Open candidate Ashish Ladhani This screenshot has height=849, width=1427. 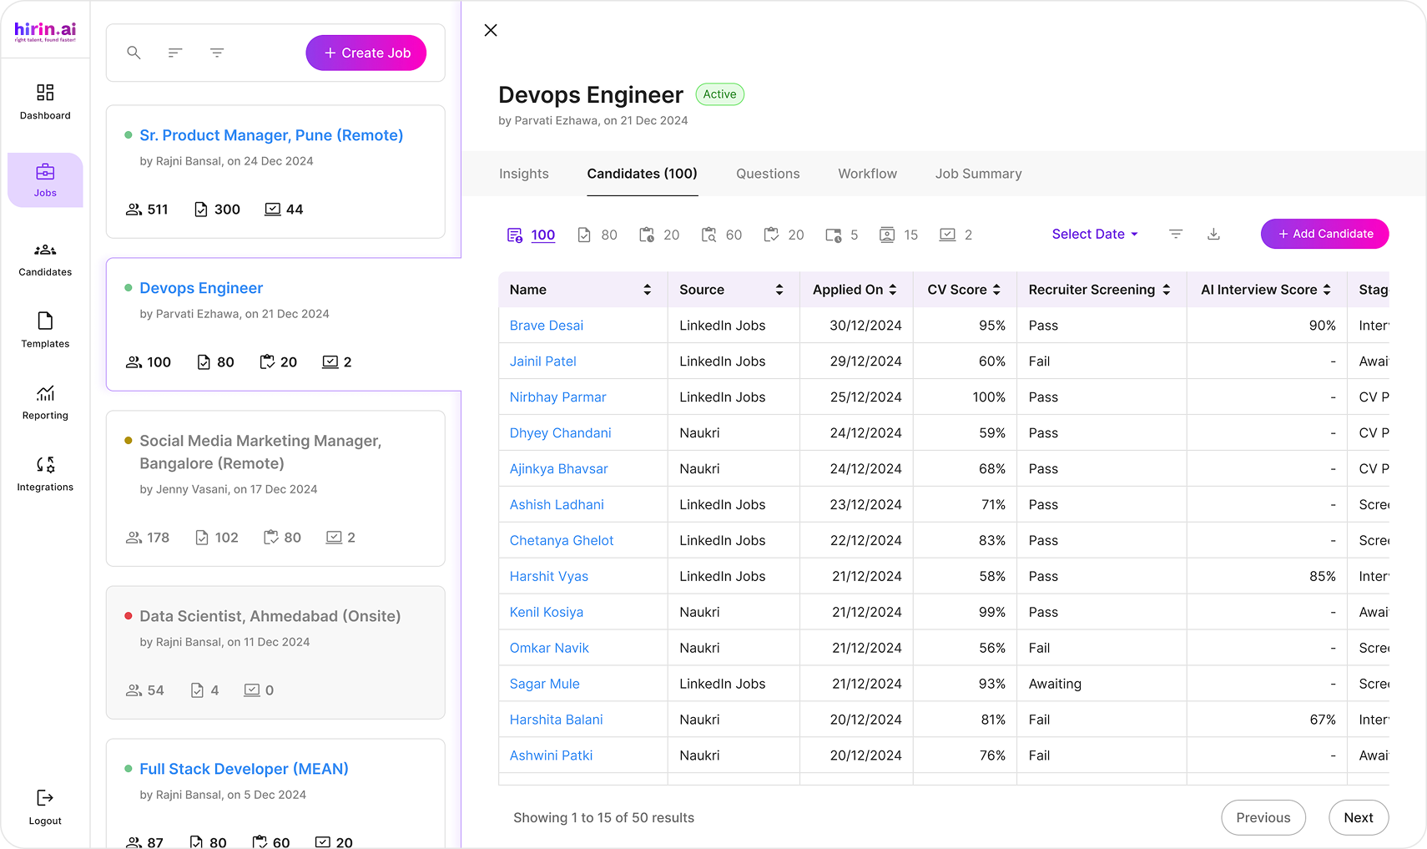tap(557, 505)
